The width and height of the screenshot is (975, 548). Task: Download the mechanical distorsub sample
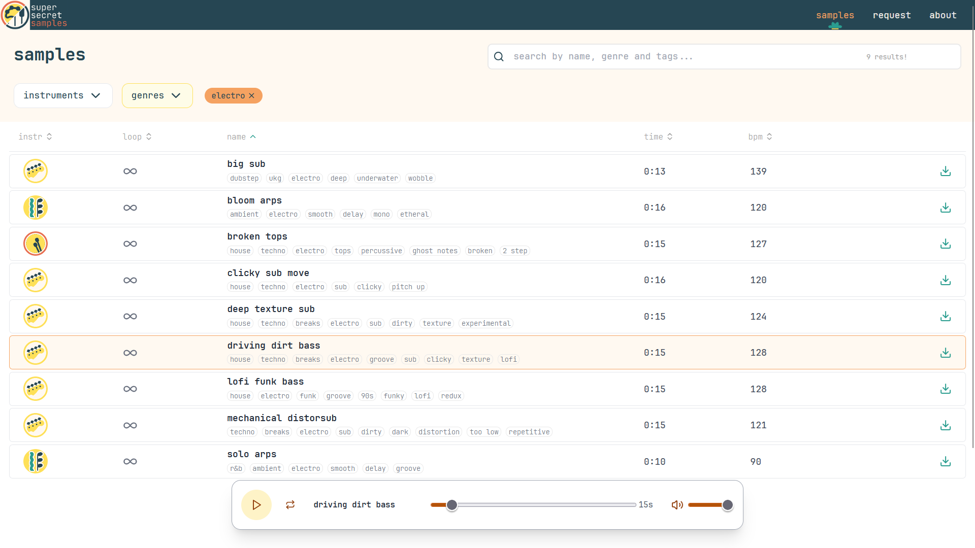945,425
